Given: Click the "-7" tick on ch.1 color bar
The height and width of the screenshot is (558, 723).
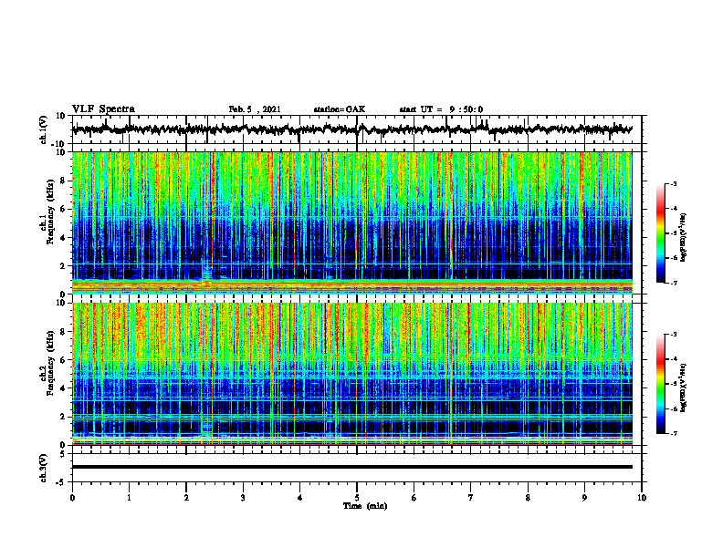Looking at the screenshot, I should click(x=673, y=283).
